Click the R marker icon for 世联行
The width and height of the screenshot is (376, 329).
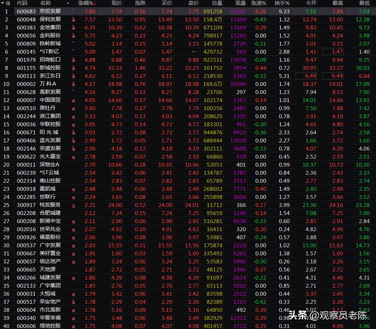tap(74, 197)
